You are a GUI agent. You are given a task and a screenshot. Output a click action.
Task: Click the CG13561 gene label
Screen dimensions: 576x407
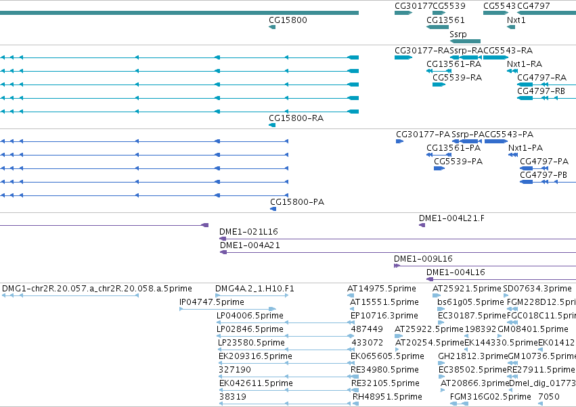(445, 20)
